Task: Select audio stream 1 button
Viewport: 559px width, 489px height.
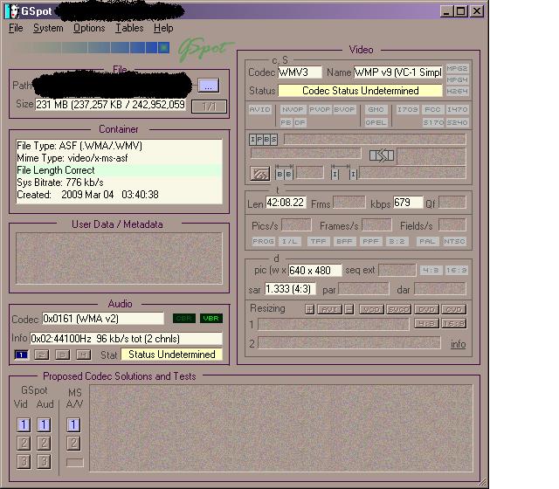Action: (21, 355)
